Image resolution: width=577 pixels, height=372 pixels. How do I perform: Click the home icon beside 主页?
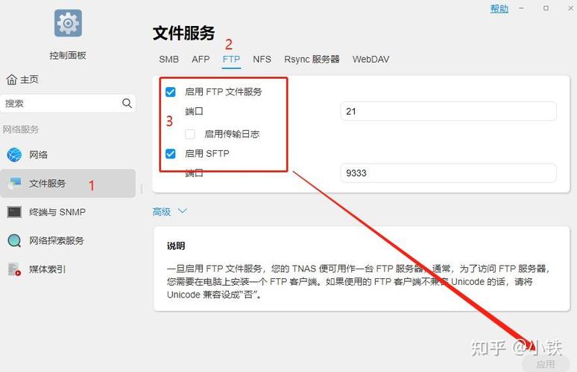tap(11, 80)
